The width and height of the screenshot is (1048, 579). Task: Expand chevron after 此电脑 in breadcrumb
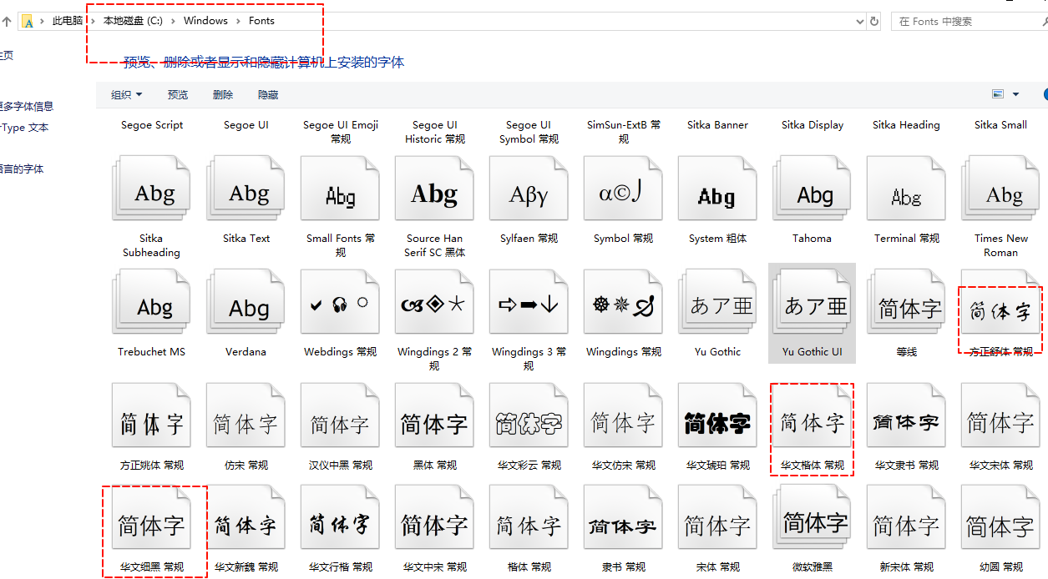pyautogui.click(x=93, y=21)
